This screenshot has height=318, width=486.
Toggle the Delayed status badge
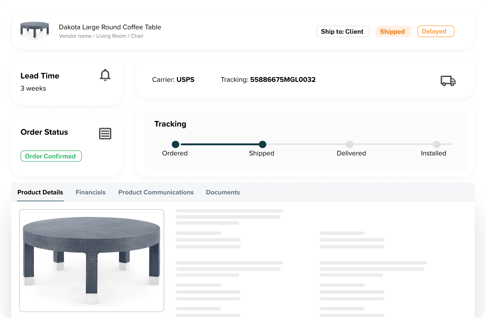435,31
